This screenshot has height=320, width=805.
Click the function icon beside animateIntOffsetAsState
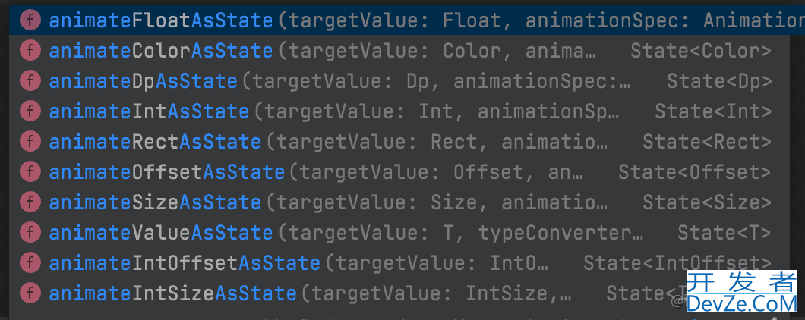point(30,262)
